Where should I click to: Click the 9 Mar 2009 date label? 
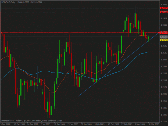pyautogui.click(x=140, y=124)
